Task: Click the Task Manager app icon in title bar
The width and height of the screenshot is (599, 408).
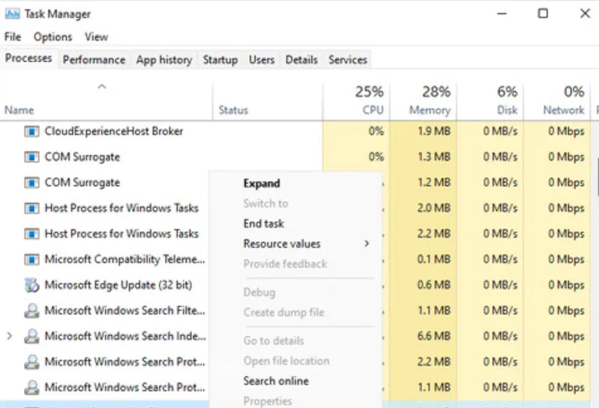Action: click(x=13, y=14)
